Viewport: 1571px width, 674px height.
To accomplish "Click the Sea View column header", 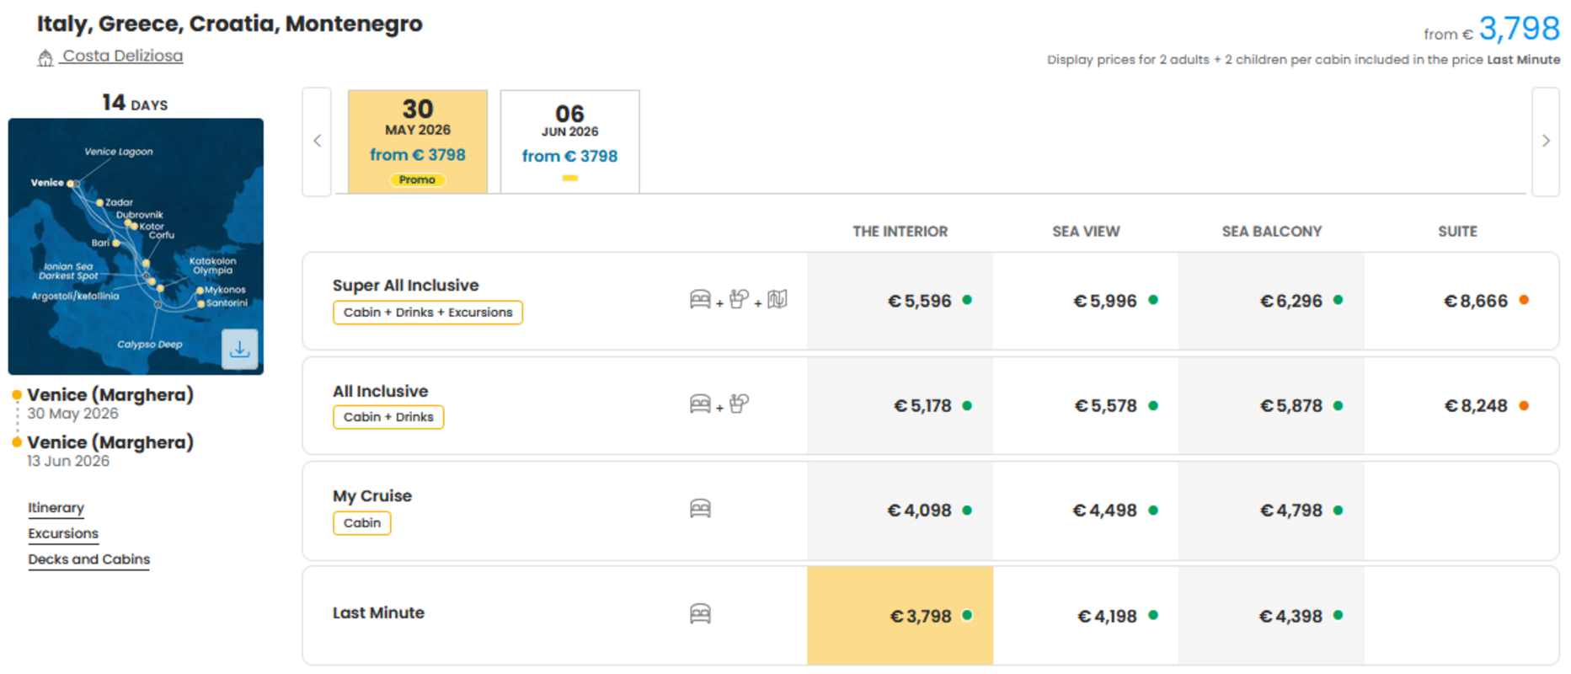I will click(x=1086, y=232).
